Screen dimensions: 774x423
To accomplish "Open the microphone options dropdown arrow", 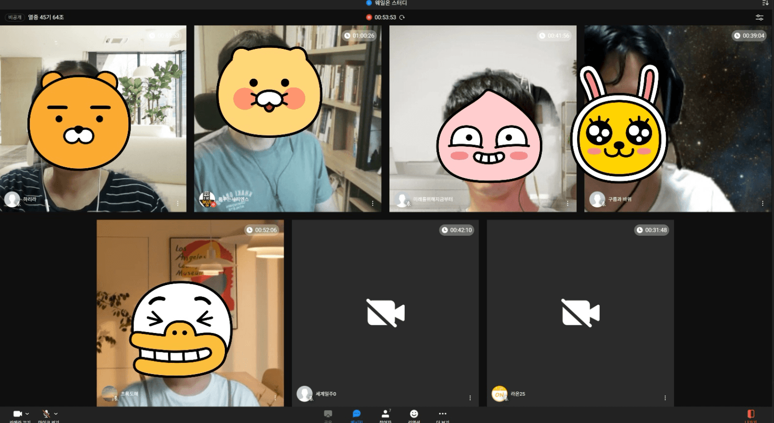I will point(56,414).
